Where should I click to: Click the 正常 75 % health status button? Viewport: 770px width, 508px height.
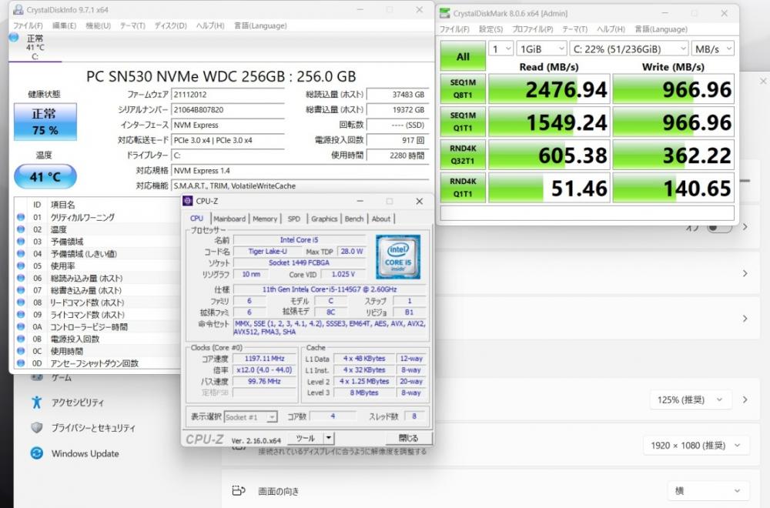point(45,122)
